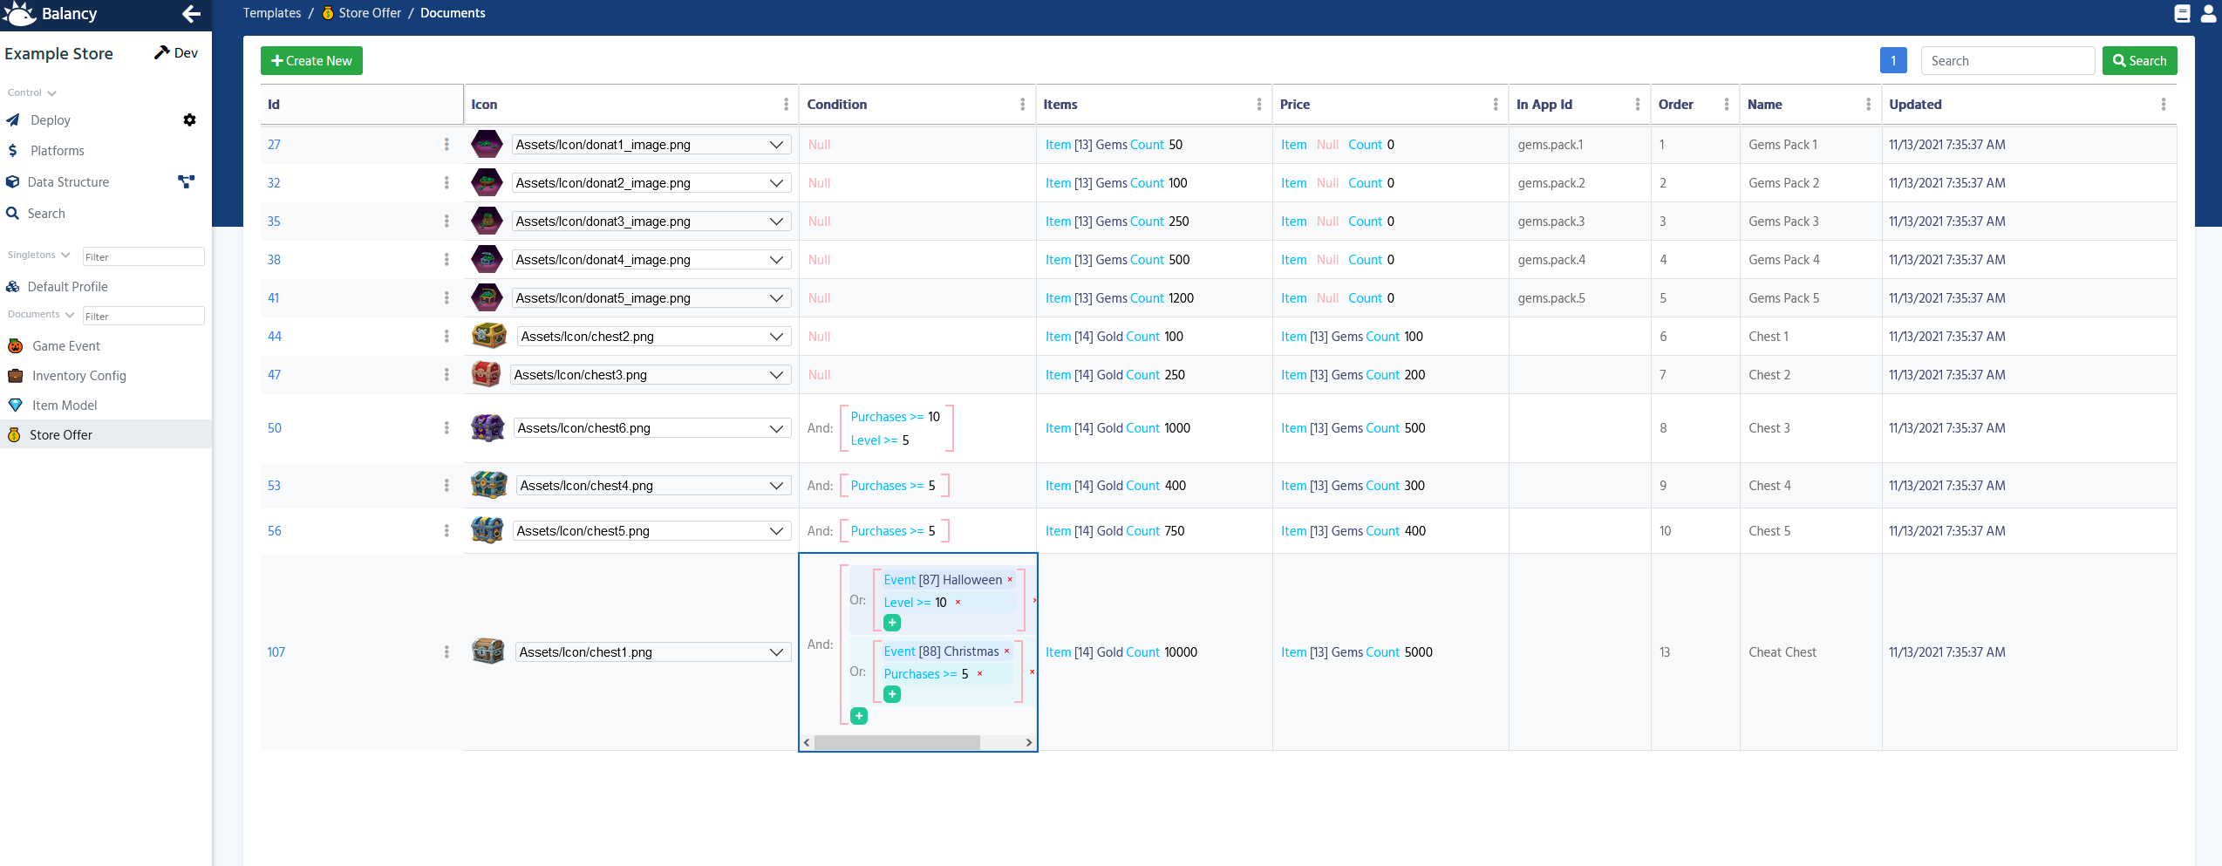The width and height of the screenshot is (2222, 866).
Task: Open the documentation book icon in header
Action: (2182, 14)
